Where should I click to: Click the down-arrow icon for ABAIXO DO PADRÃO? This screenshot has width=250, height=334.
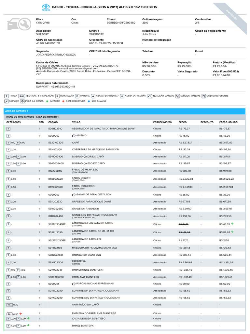pos(93,96)
